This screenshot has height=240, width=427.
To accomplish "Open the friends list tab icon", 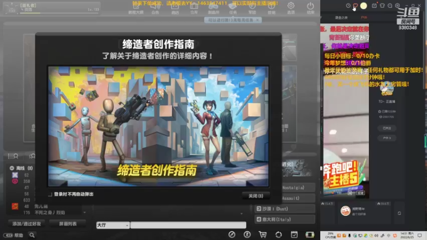I will (13, 156).
